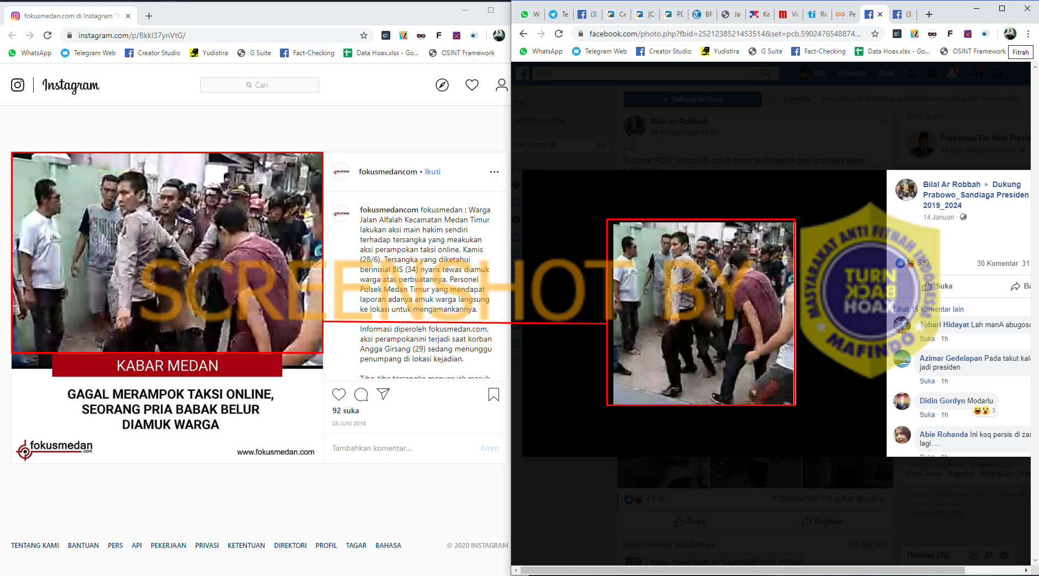The image size is (1039, 576).
Task: Share the post via paper plane icon
Action: (383, 394)
